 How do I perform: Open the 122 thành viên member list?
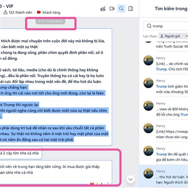(18, 12)
